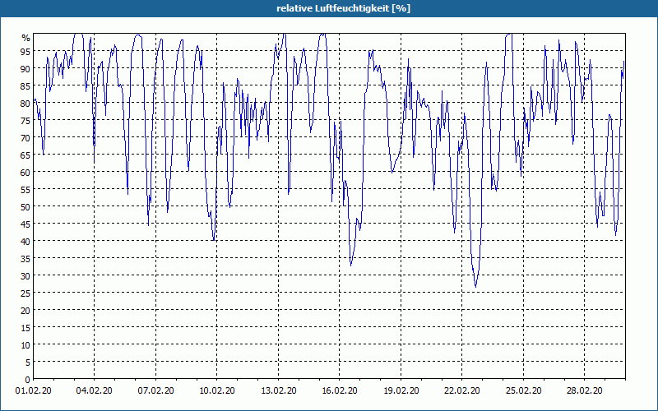Click the y-axis value 65
The height and width of the screenshot is (411, 658).
(x=25, y=155)
